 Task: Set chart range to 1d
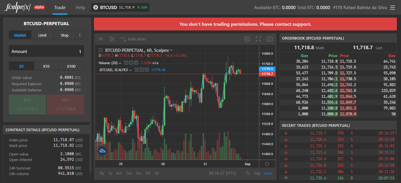[x=156, y=173]
